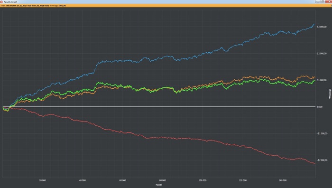The width and height of the screenshot is (332, 188).
Task: Click the -$2 000,00 axis label
Action: click(x=322, y=160)
